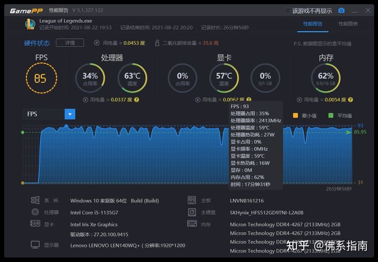Click the memory power usage icon
The image size is (378, 262).
tap(299, 100)
